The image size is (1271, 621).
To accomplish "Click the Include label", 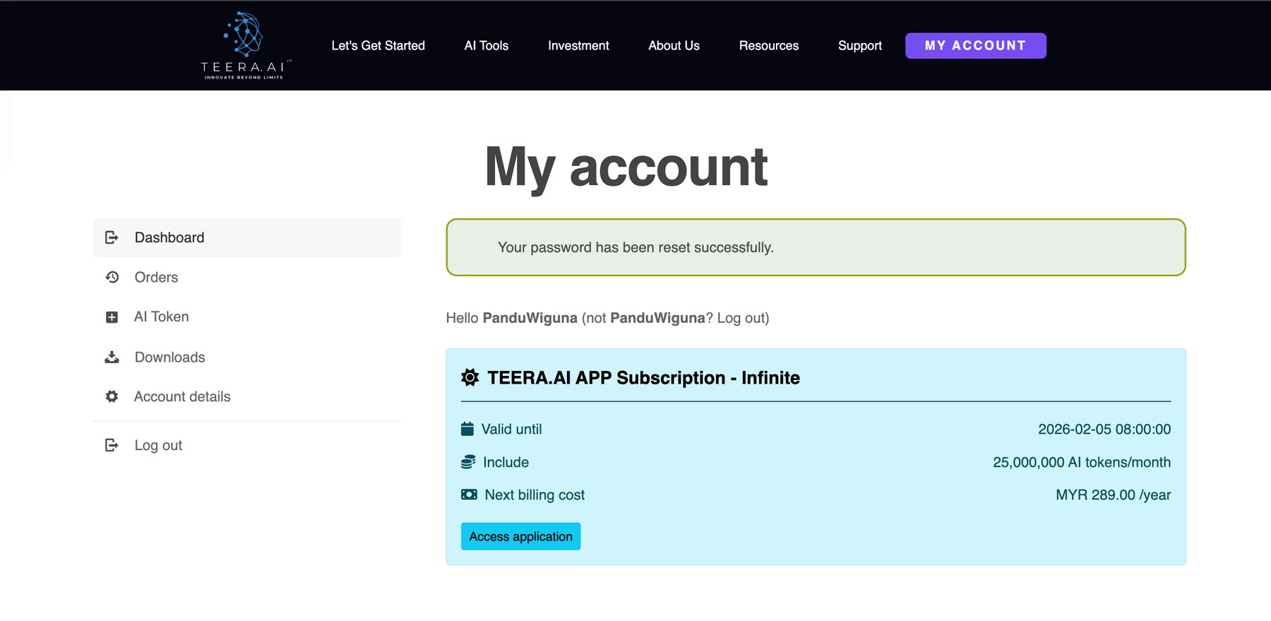I will (506, 462).
